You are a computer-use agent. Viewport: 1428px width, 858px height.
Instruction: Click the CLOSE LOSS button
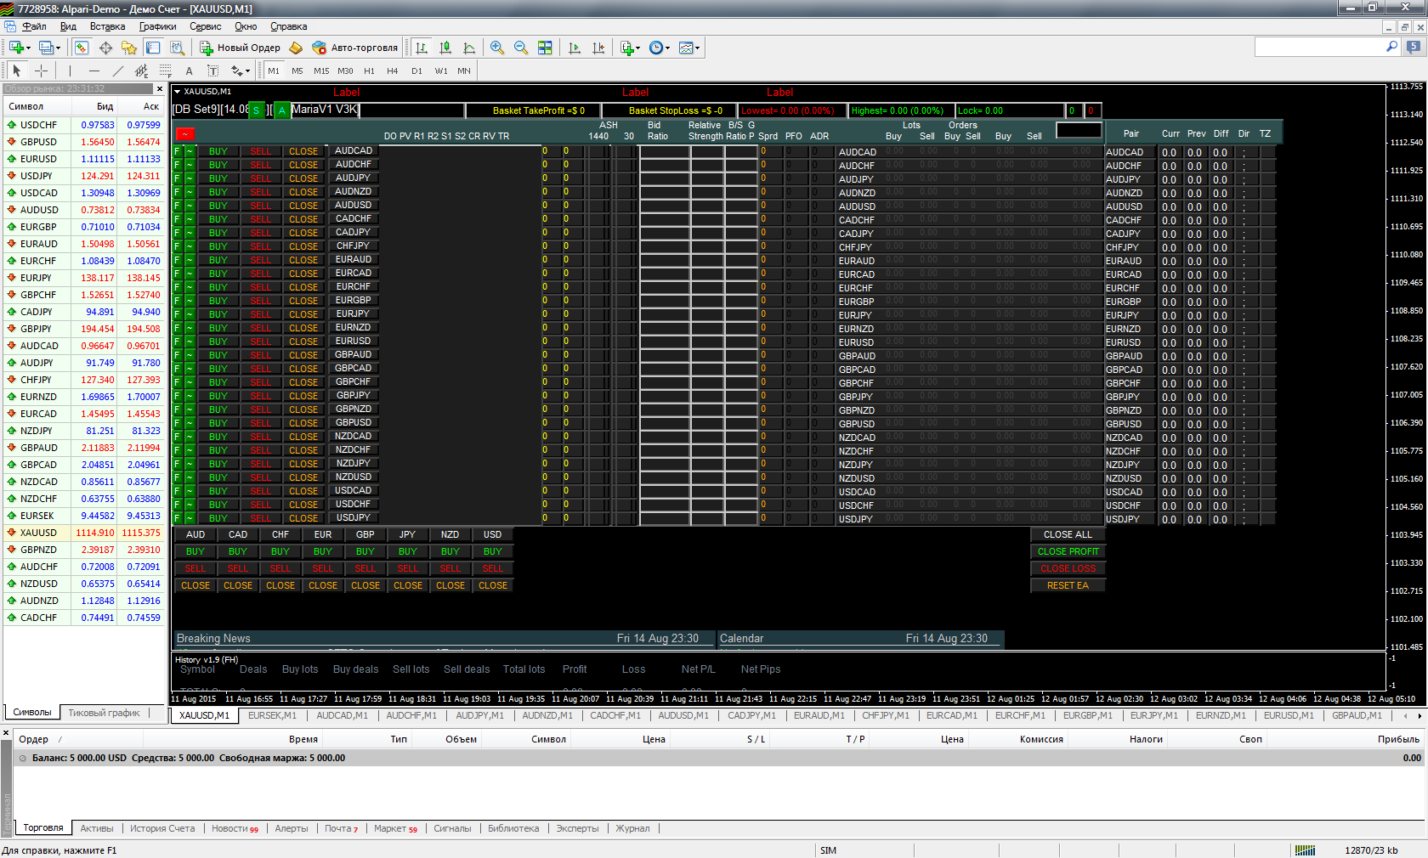pyautogui.click(x=1068, y=568)
